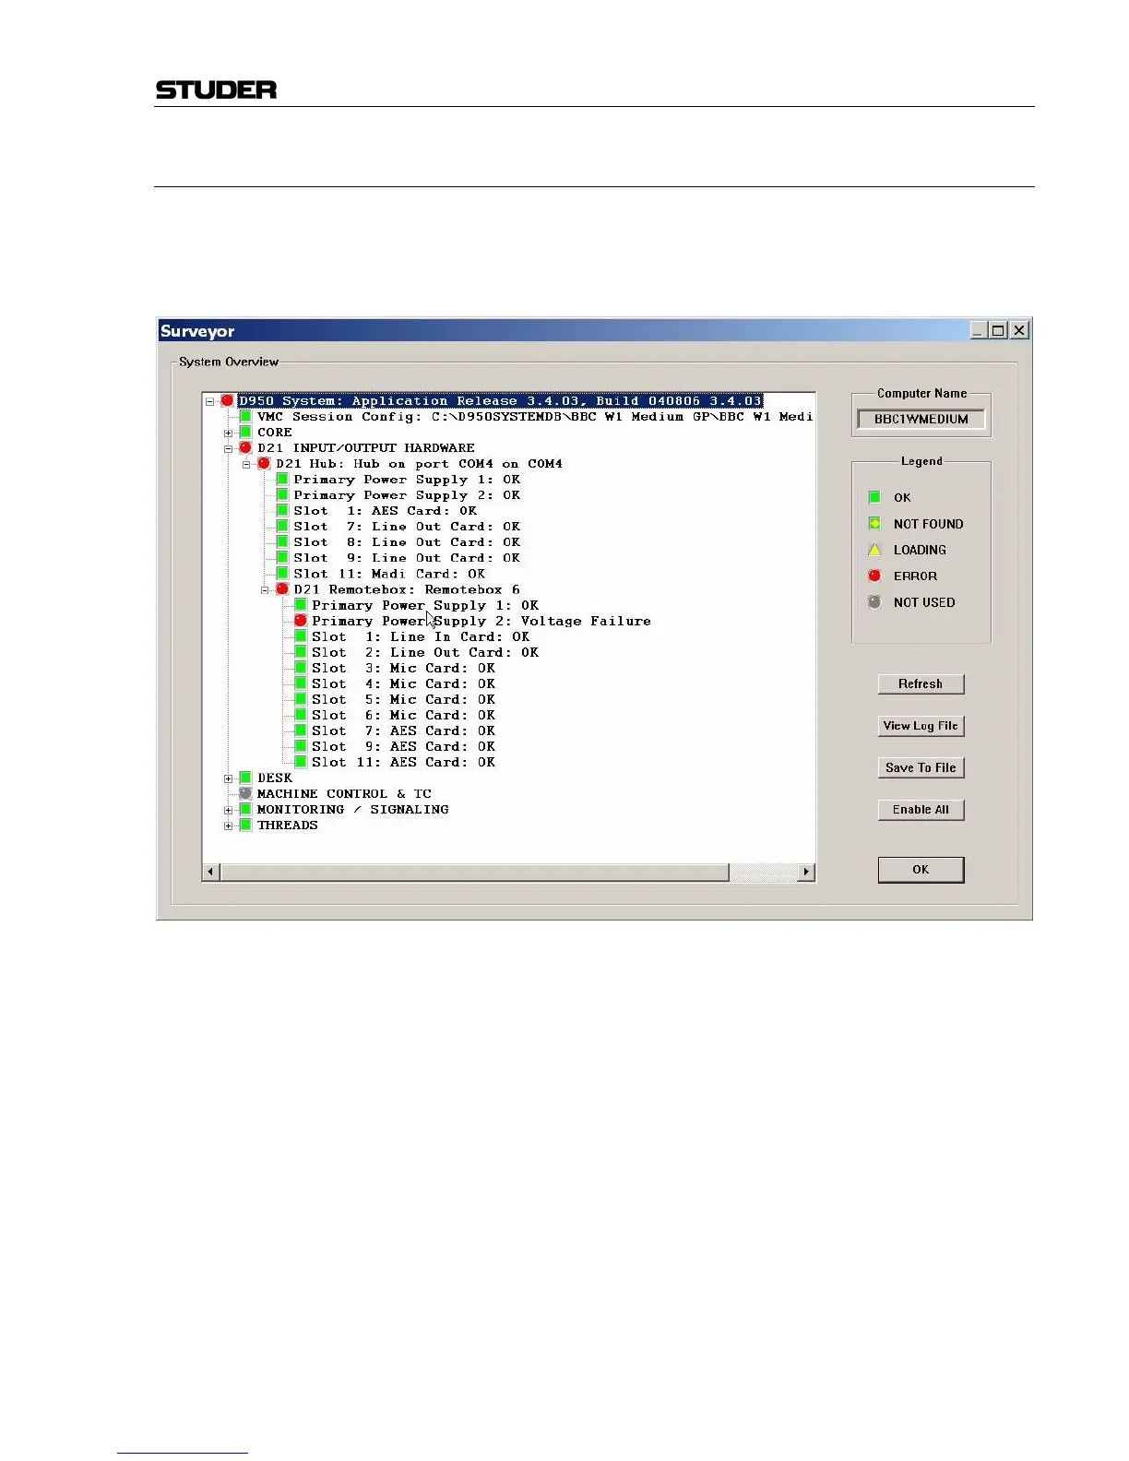Image resolution: width=1129 pixels, height=1461 pixels.
Task: Click the grey NOT USED legend icon
Action: coord(874,602)
